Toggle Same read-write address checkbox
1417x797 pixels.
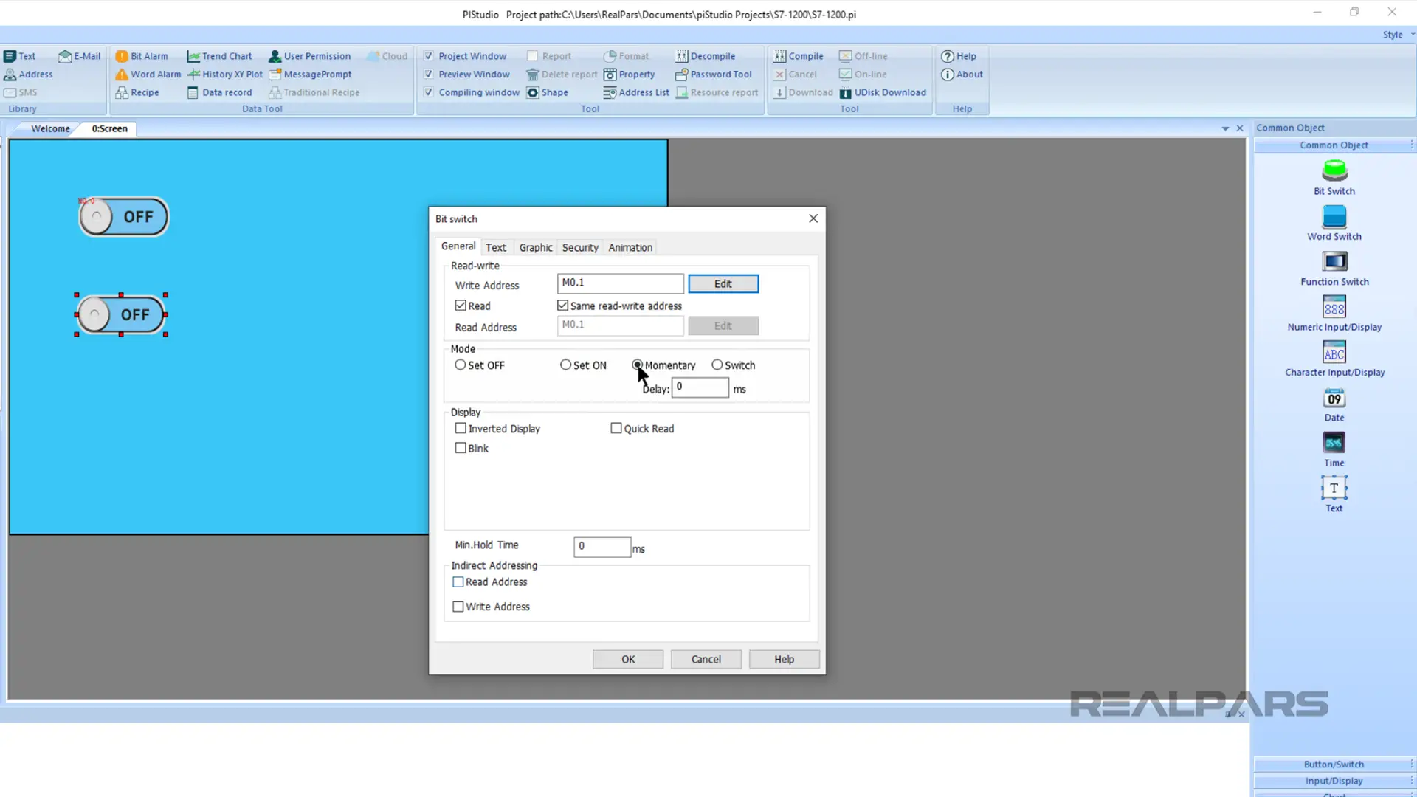(563, 306)
